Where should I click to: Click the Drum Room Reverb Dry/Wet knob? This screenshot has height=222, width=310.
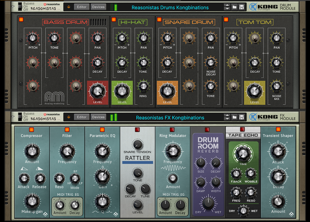coord(208,203)
